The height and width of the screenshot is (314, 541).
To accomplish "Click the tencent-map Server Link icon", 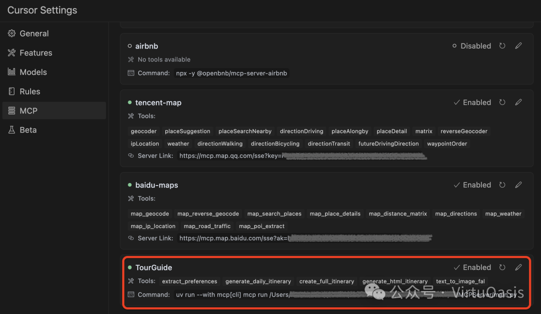I will tap(131, 155).
